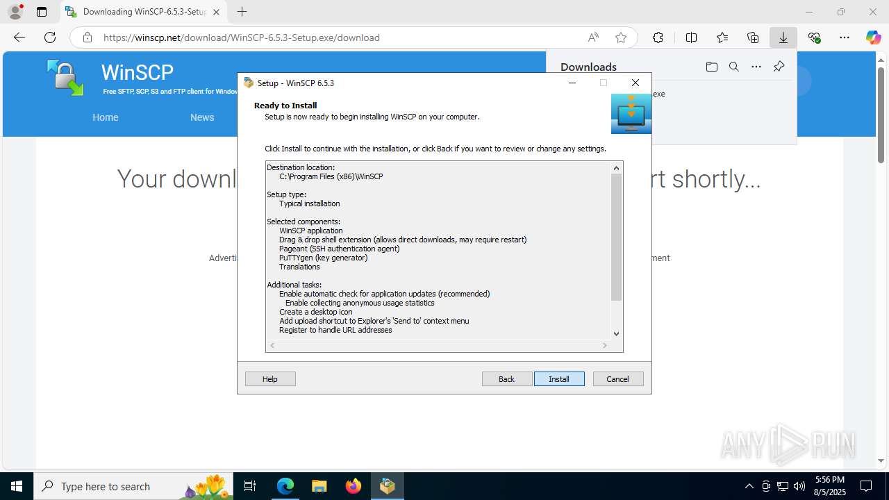The width and height of the screenshot is (889, 500).
Task: Click the WinSCP installer computer graphic
Action: tap(631, 114)
